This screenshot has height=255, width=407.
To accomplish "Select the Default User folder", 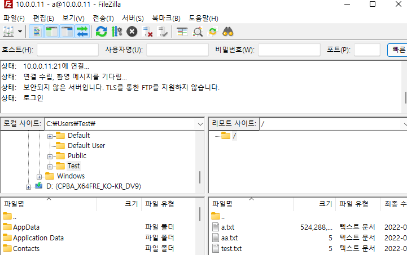I will coord(86,145).
